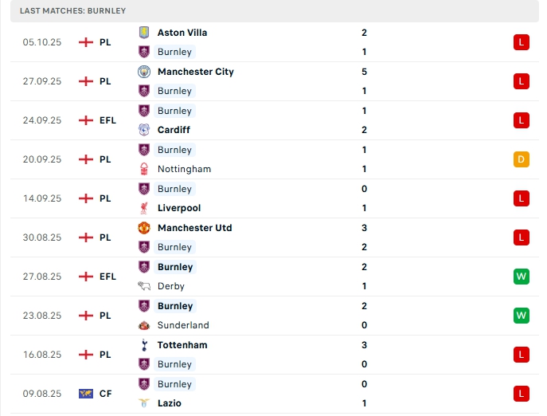Click the Tottenham club crest icon
547x416 pixels.
click(x=144, y=345)
